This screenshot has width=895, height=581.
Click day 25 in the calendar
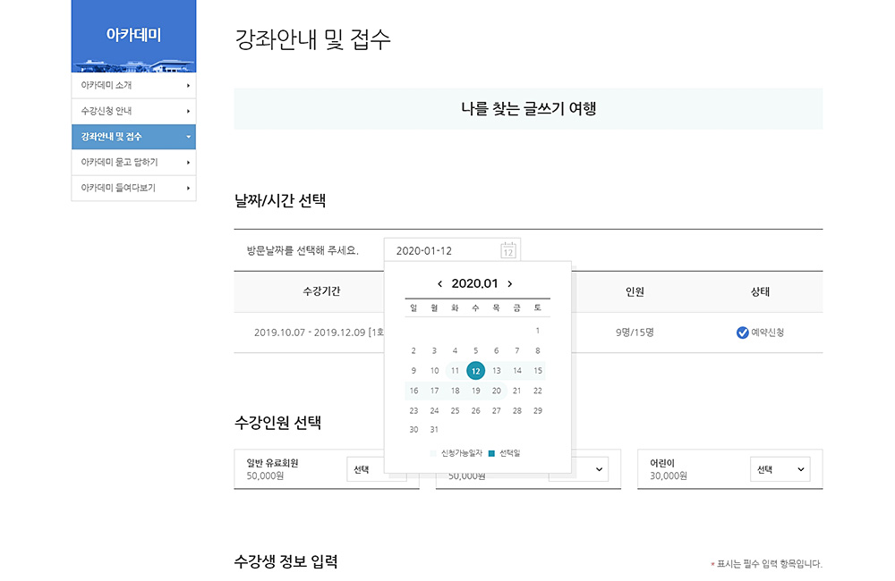(x=455, y=410)
